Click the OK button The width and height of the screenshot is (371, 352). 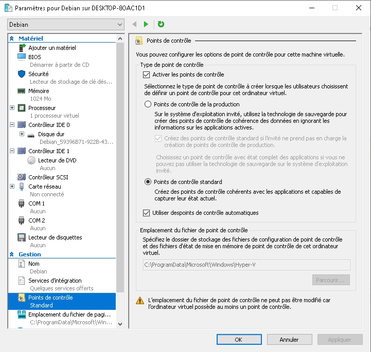click(x=238, y=340)
